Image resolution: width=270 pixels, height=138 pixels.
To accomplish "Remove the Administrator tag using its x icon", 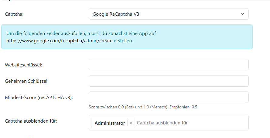I will 131,123.
